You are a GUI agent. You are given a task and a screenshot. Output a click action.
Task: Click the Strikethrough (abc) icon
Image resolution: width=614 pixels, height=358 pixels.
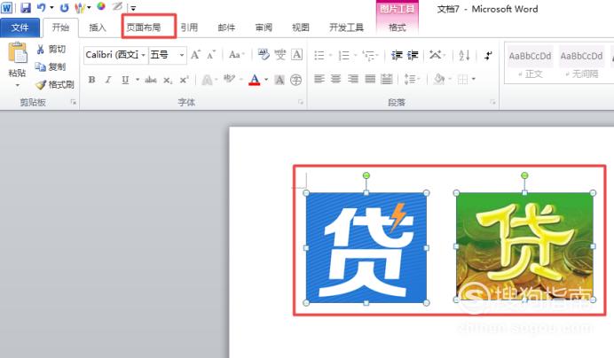[x=150, y=80]
